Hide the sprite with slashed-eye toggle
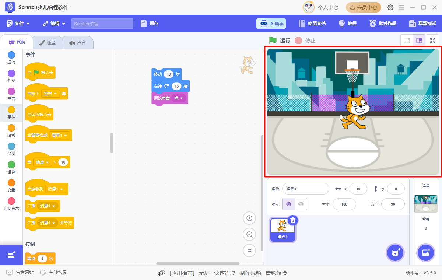This screenshot has width=442, height=280. coord(300,204)
